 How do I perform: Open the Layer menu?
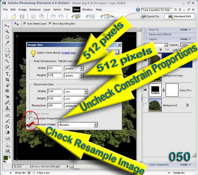click(47, 10)
